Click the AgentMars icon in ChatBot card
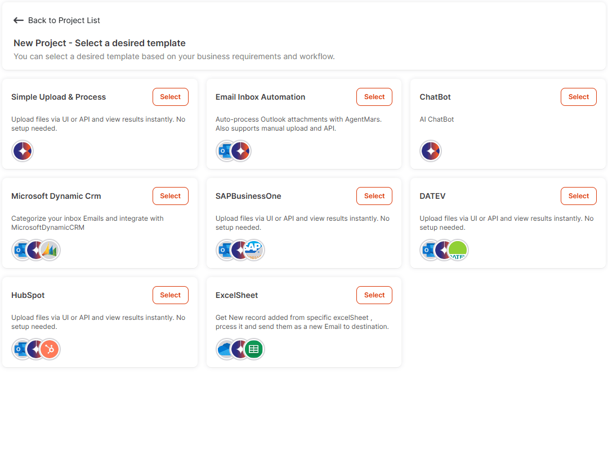This screenshot has width=608, height=450. tap(431, 151)
